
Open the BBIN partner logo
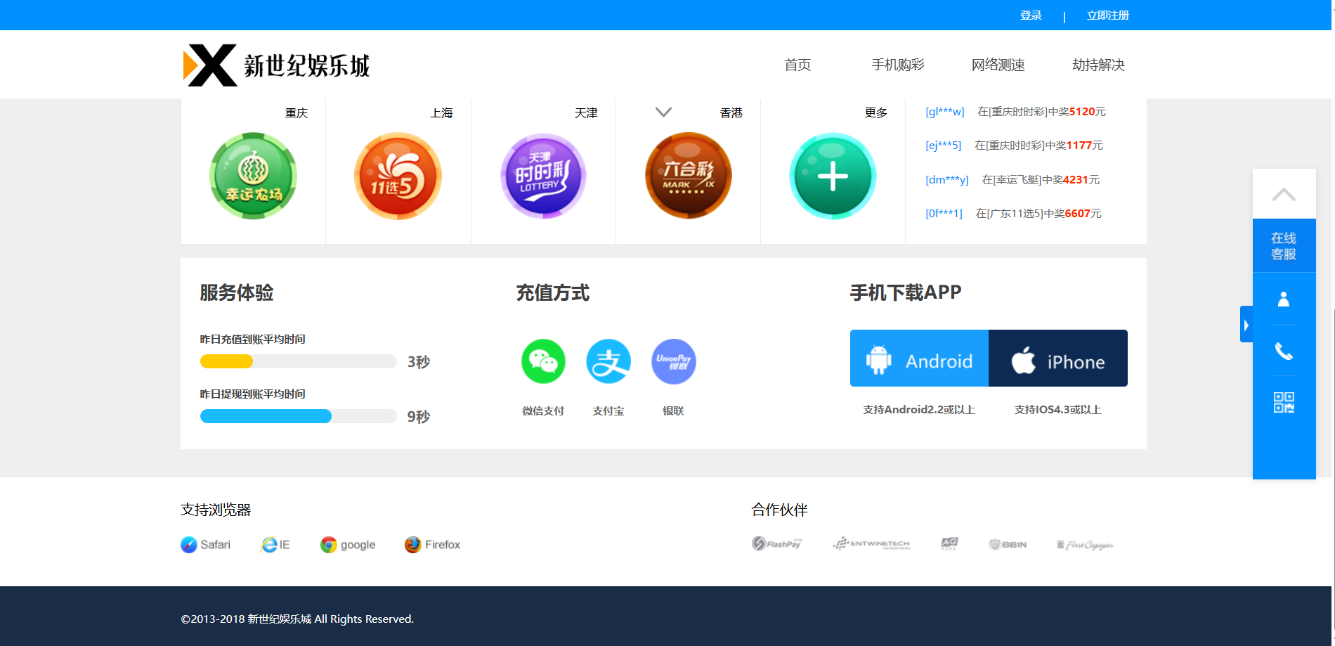pos(1008,544)
